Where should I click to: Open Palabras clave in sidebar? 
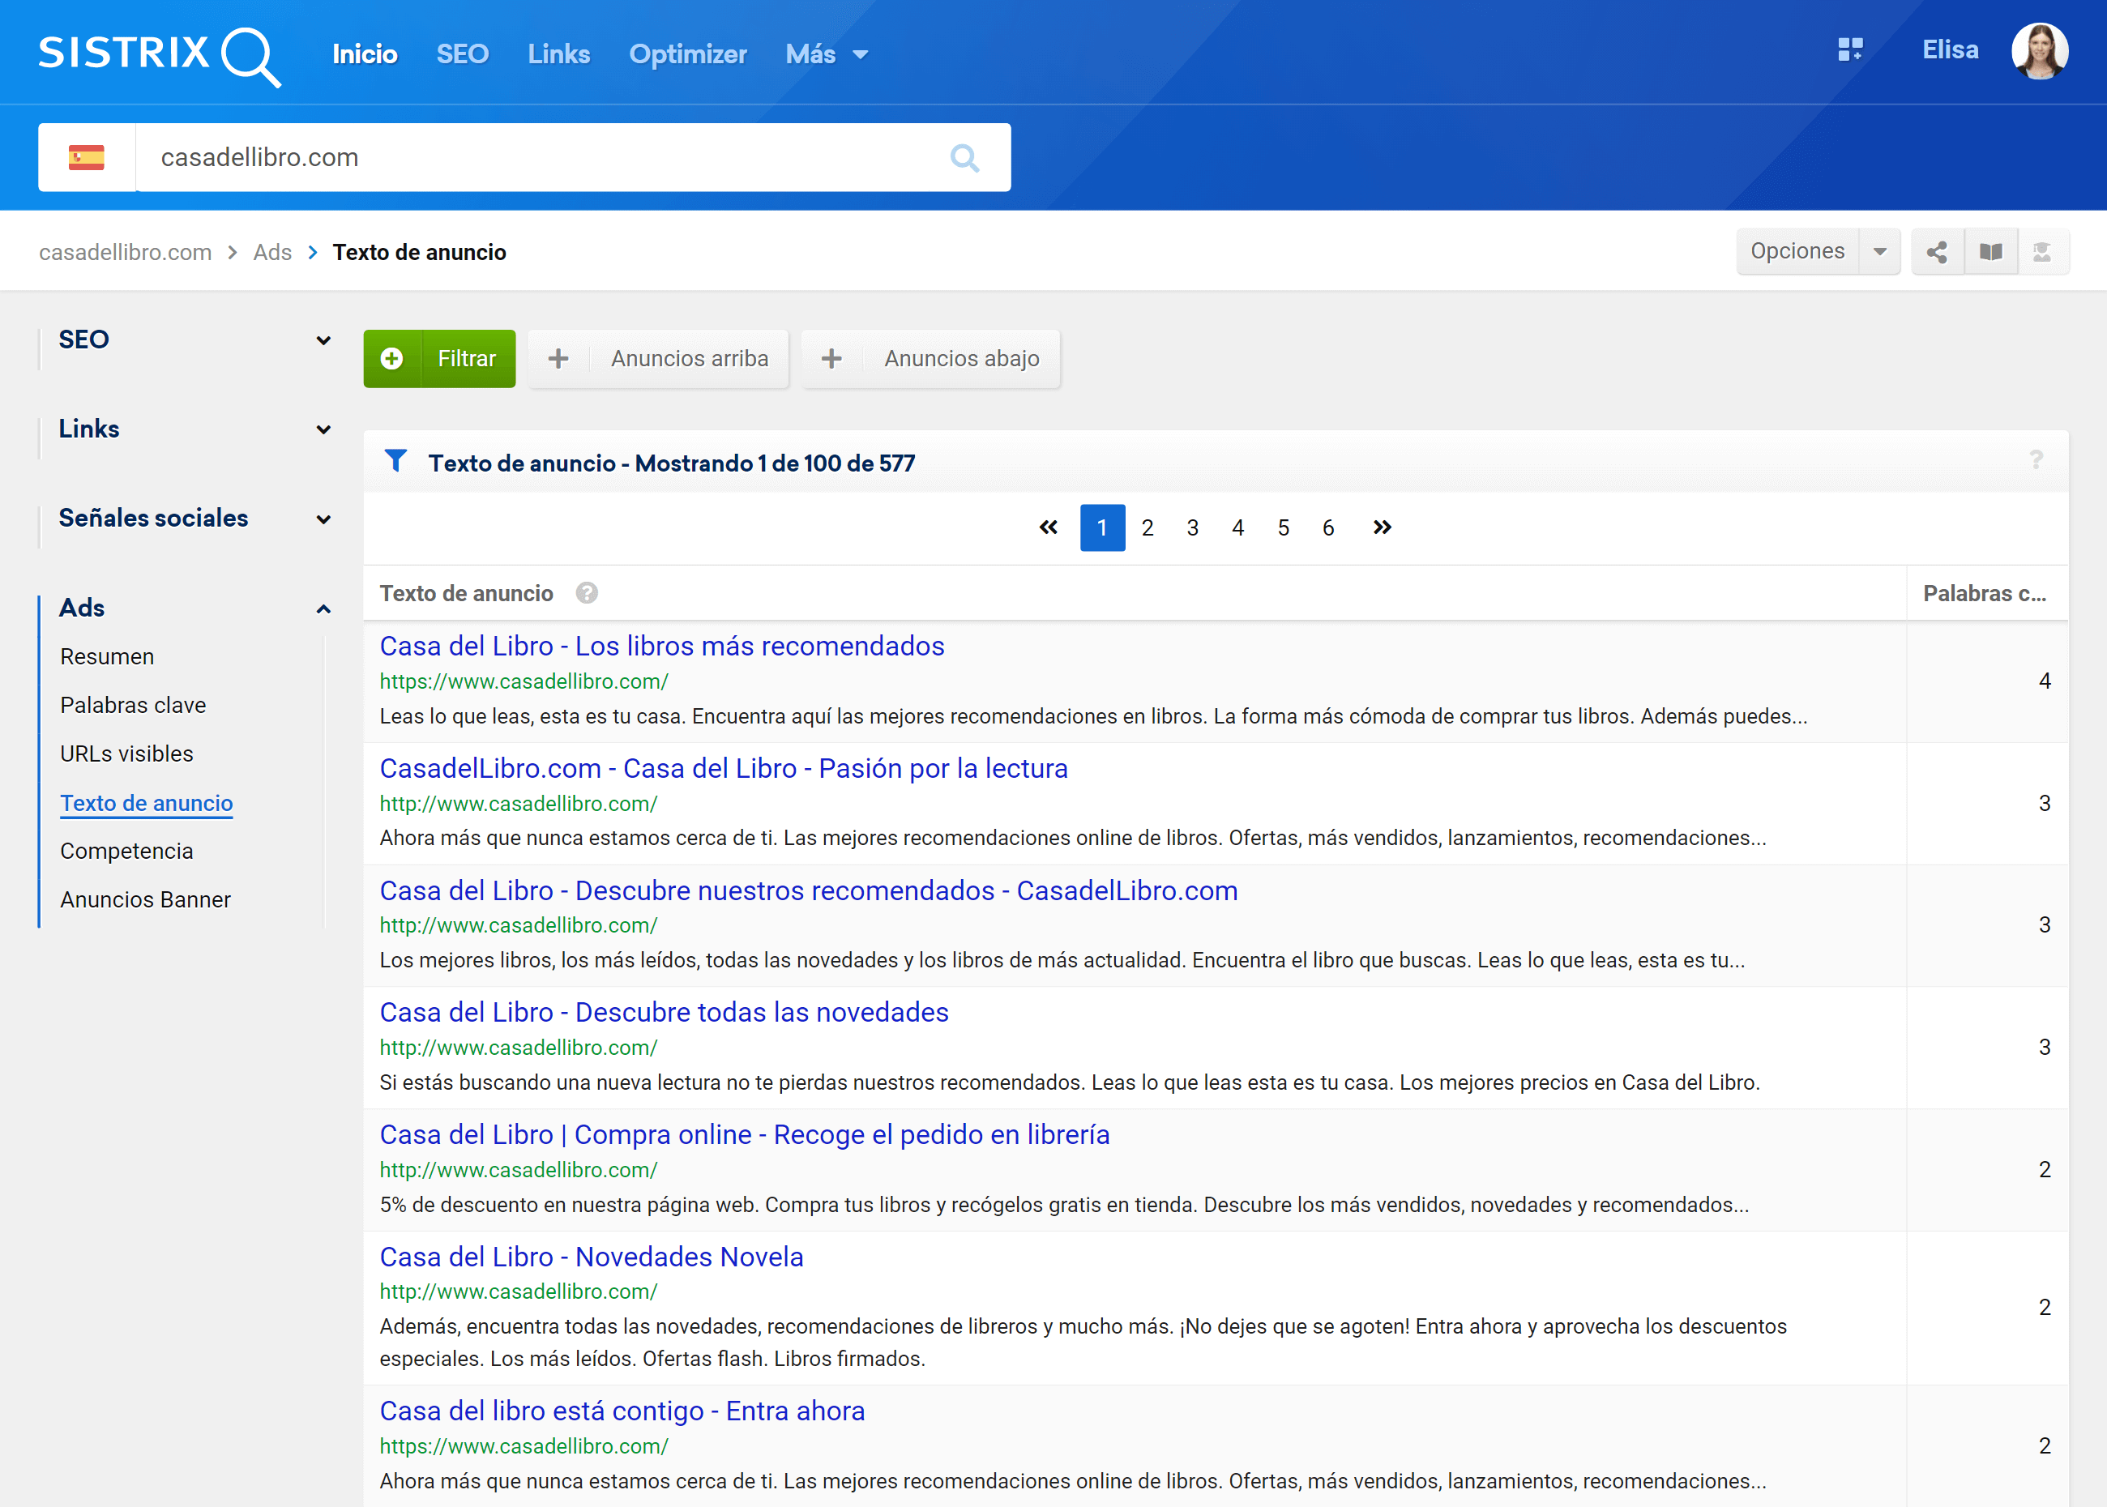click(133, 705)
